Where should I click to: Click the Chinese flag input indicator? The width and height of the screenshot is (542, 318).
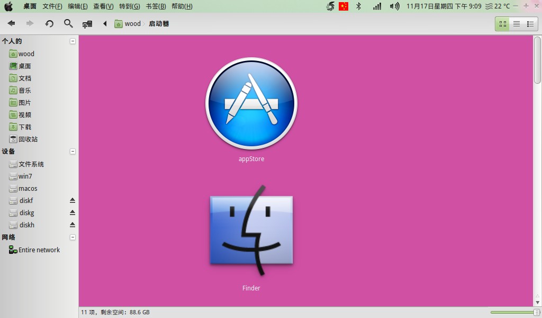tap(344, 6)
